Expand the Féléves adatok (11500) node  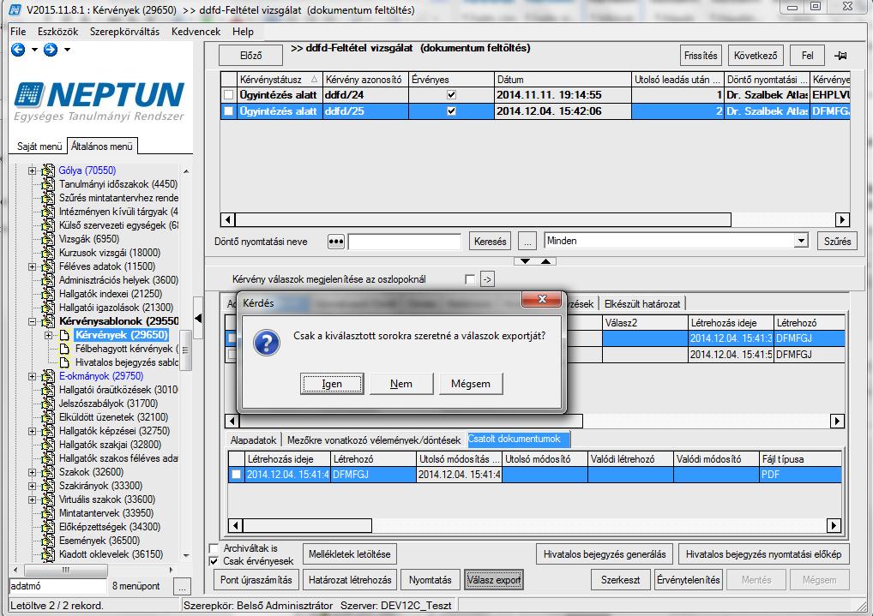tap(33, 266)
